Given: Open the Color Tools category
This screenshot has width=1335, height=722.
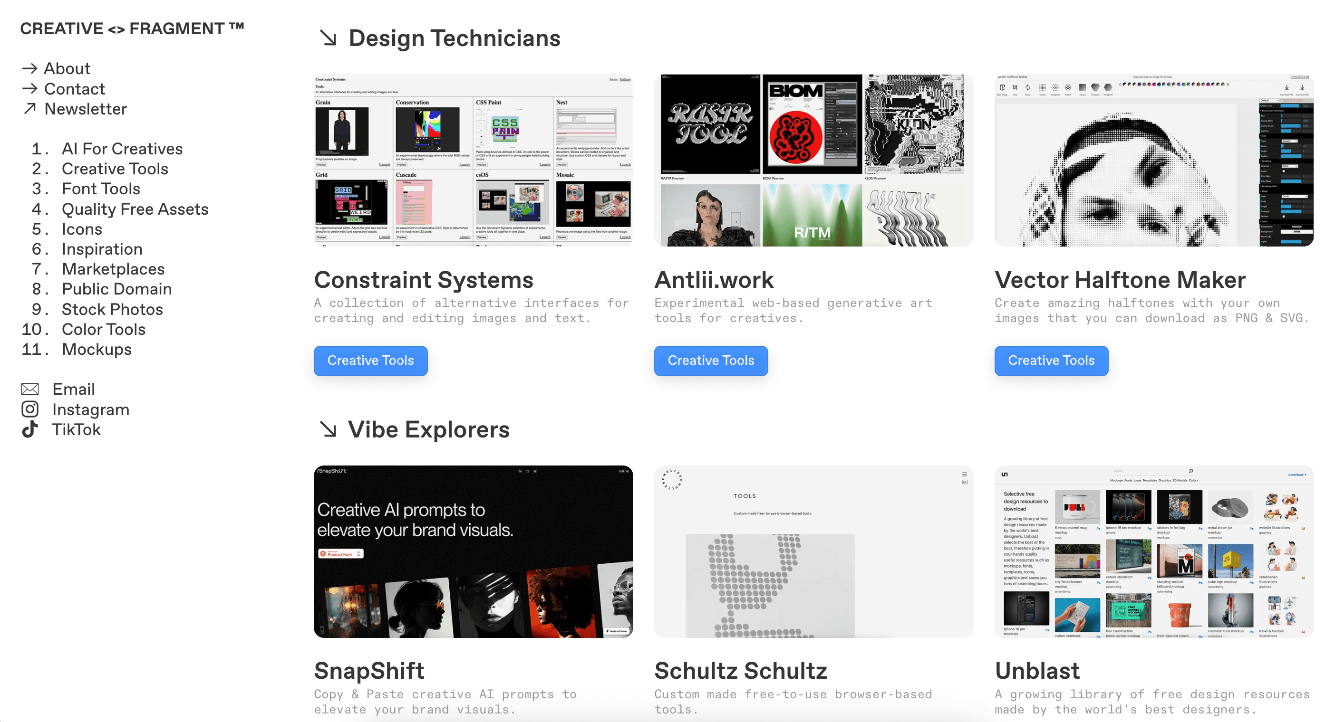Looking at the screenshot, I should pos(104,329).
